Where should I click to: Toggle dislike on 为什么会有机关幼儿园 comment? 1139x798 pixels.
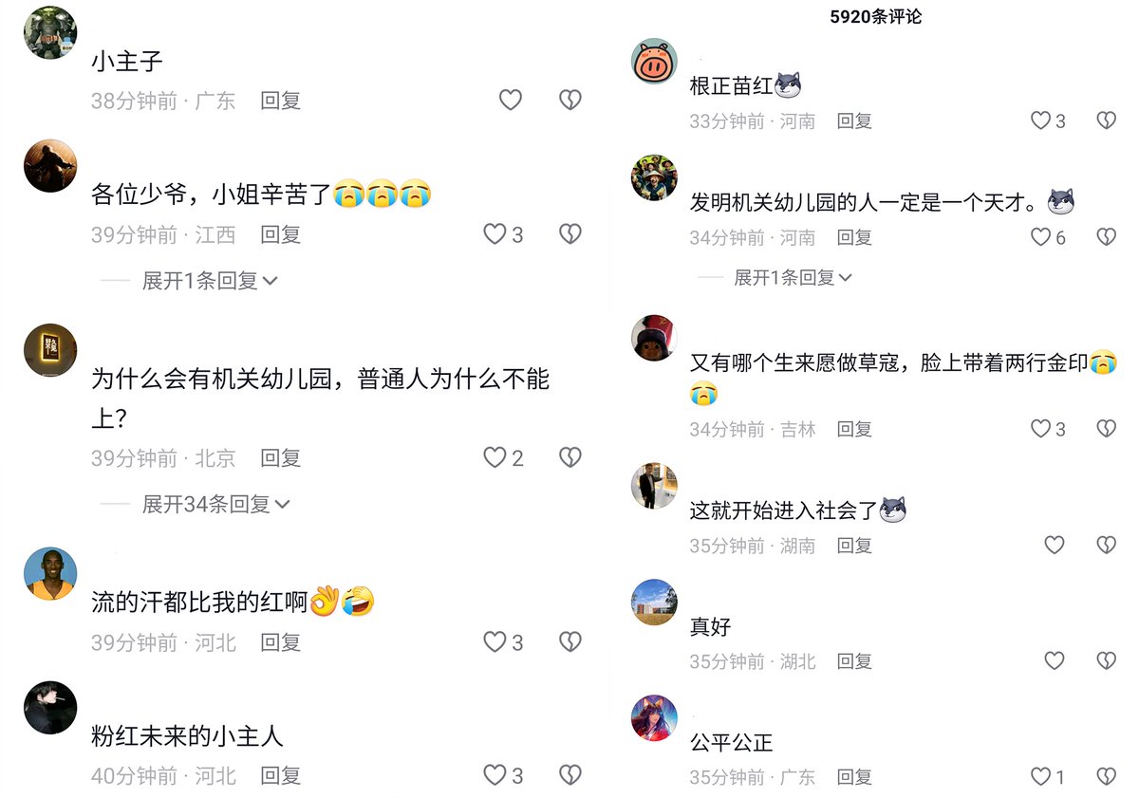[x=569, y=457]
